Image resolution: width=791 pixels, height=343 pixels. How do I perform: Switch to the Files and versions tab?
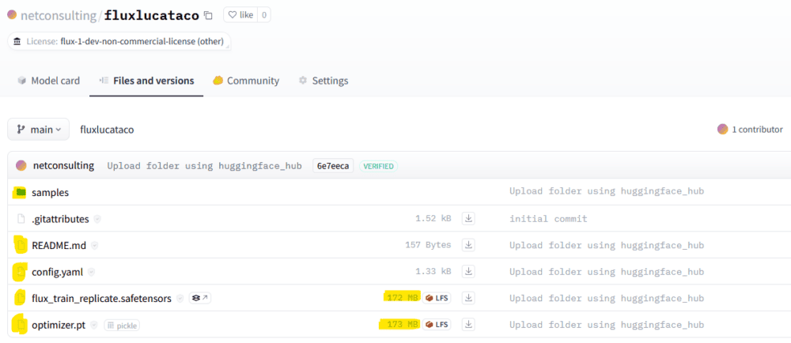[x=147, y=81]
